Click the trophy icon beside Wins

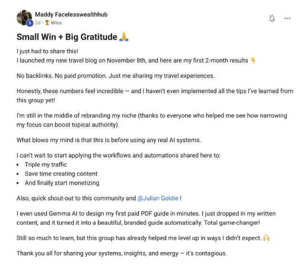click(47, 22)
